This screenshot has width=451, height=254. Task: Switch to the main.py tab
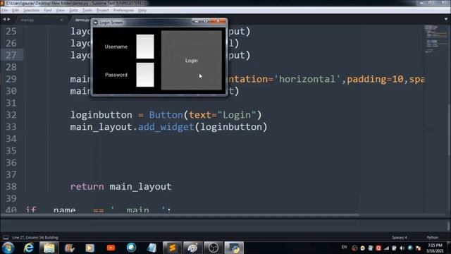pos(27,20)
